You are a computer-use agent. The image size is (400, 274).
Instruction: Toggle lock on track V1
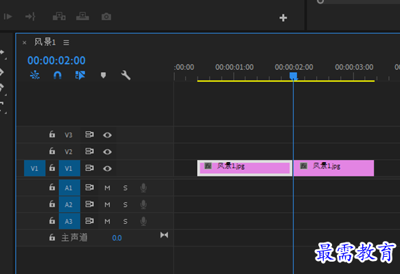(52, 168)
